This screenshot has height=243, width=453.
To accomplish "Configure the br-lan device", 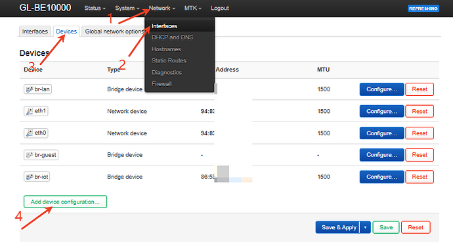I will coord(381,89).
